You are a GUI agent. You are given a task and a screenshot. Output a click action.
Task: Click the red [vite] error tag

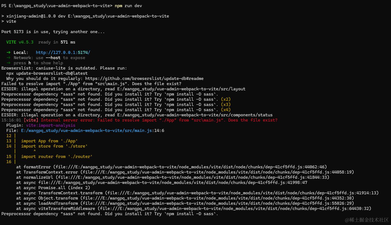pos(31,120)
